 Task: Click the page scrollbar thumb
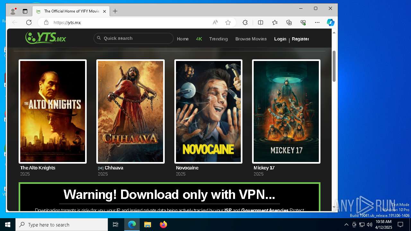(x=334, y=66)
